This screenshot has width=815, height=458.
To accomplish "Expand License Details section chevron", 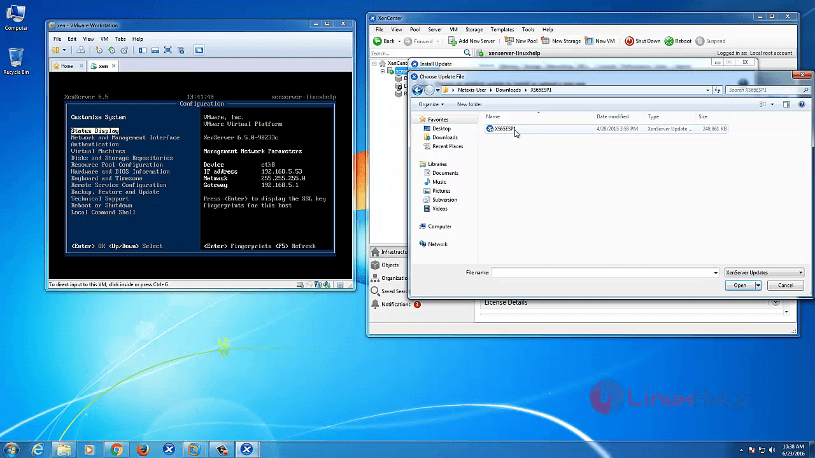I will [x=776, y=302].
